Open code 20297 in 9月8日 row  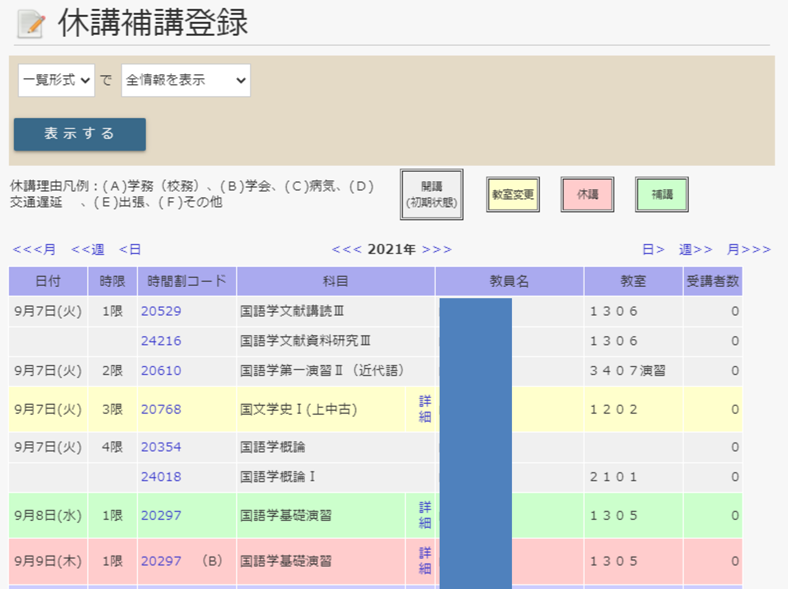pyautogui.click(x=161, y=515)
